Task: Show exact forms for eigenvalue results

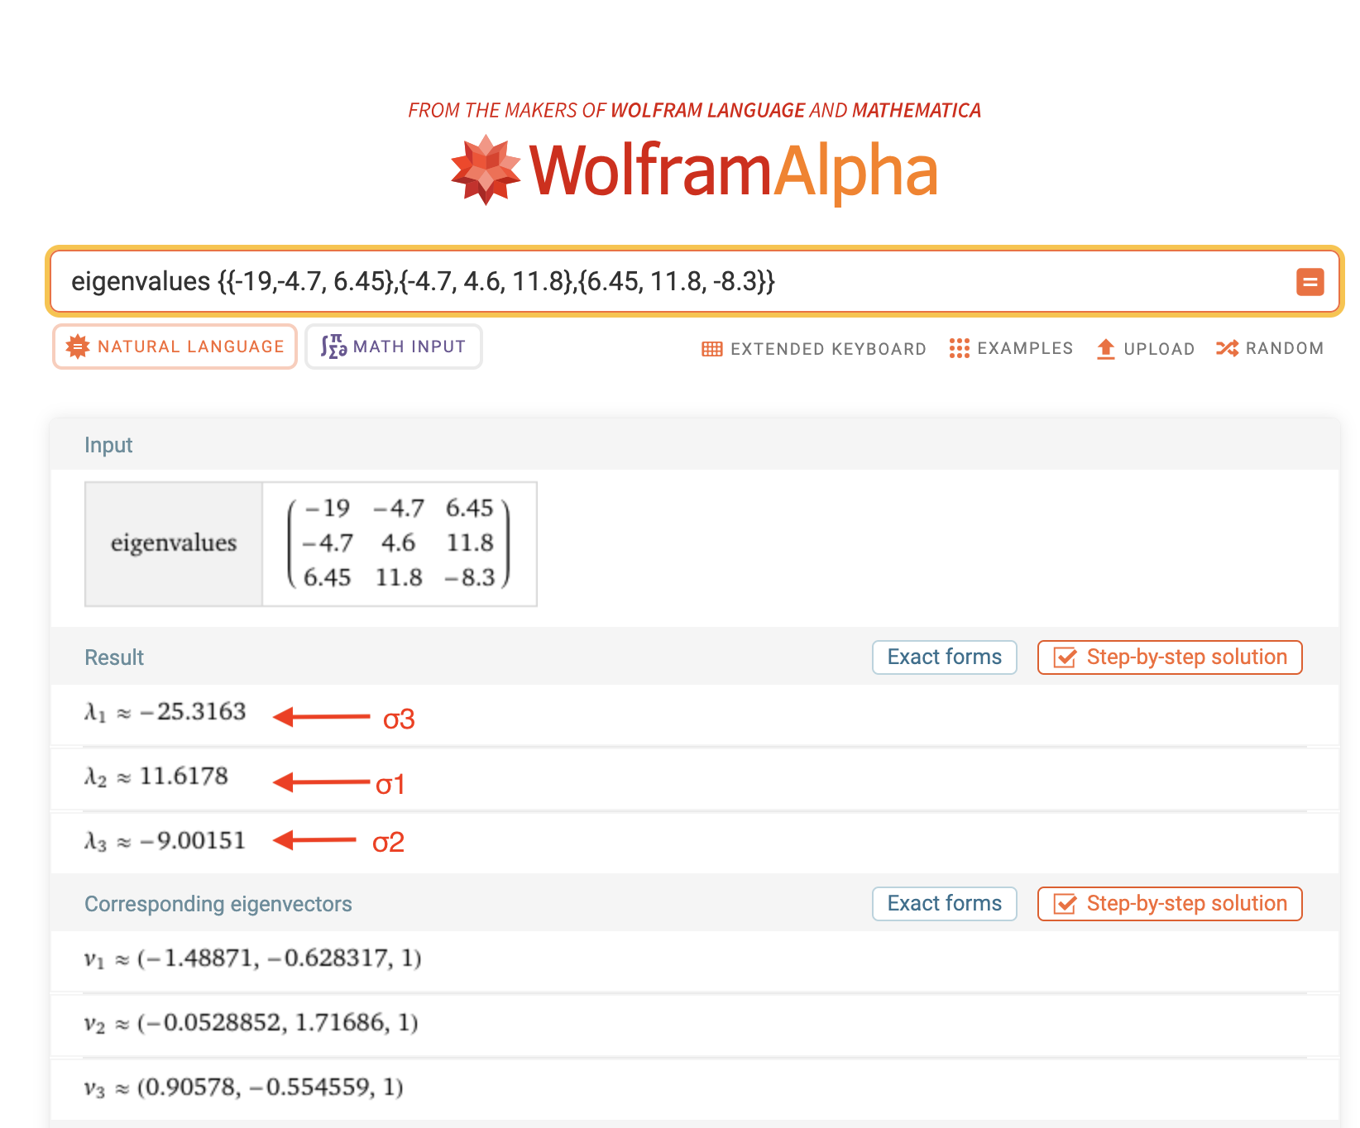Action: click(944, 657)
